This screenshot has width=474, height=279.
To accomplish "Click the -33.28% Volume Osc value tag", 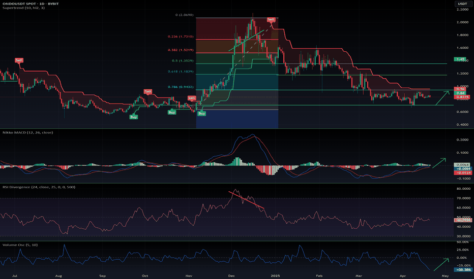I will pos(463,270).
